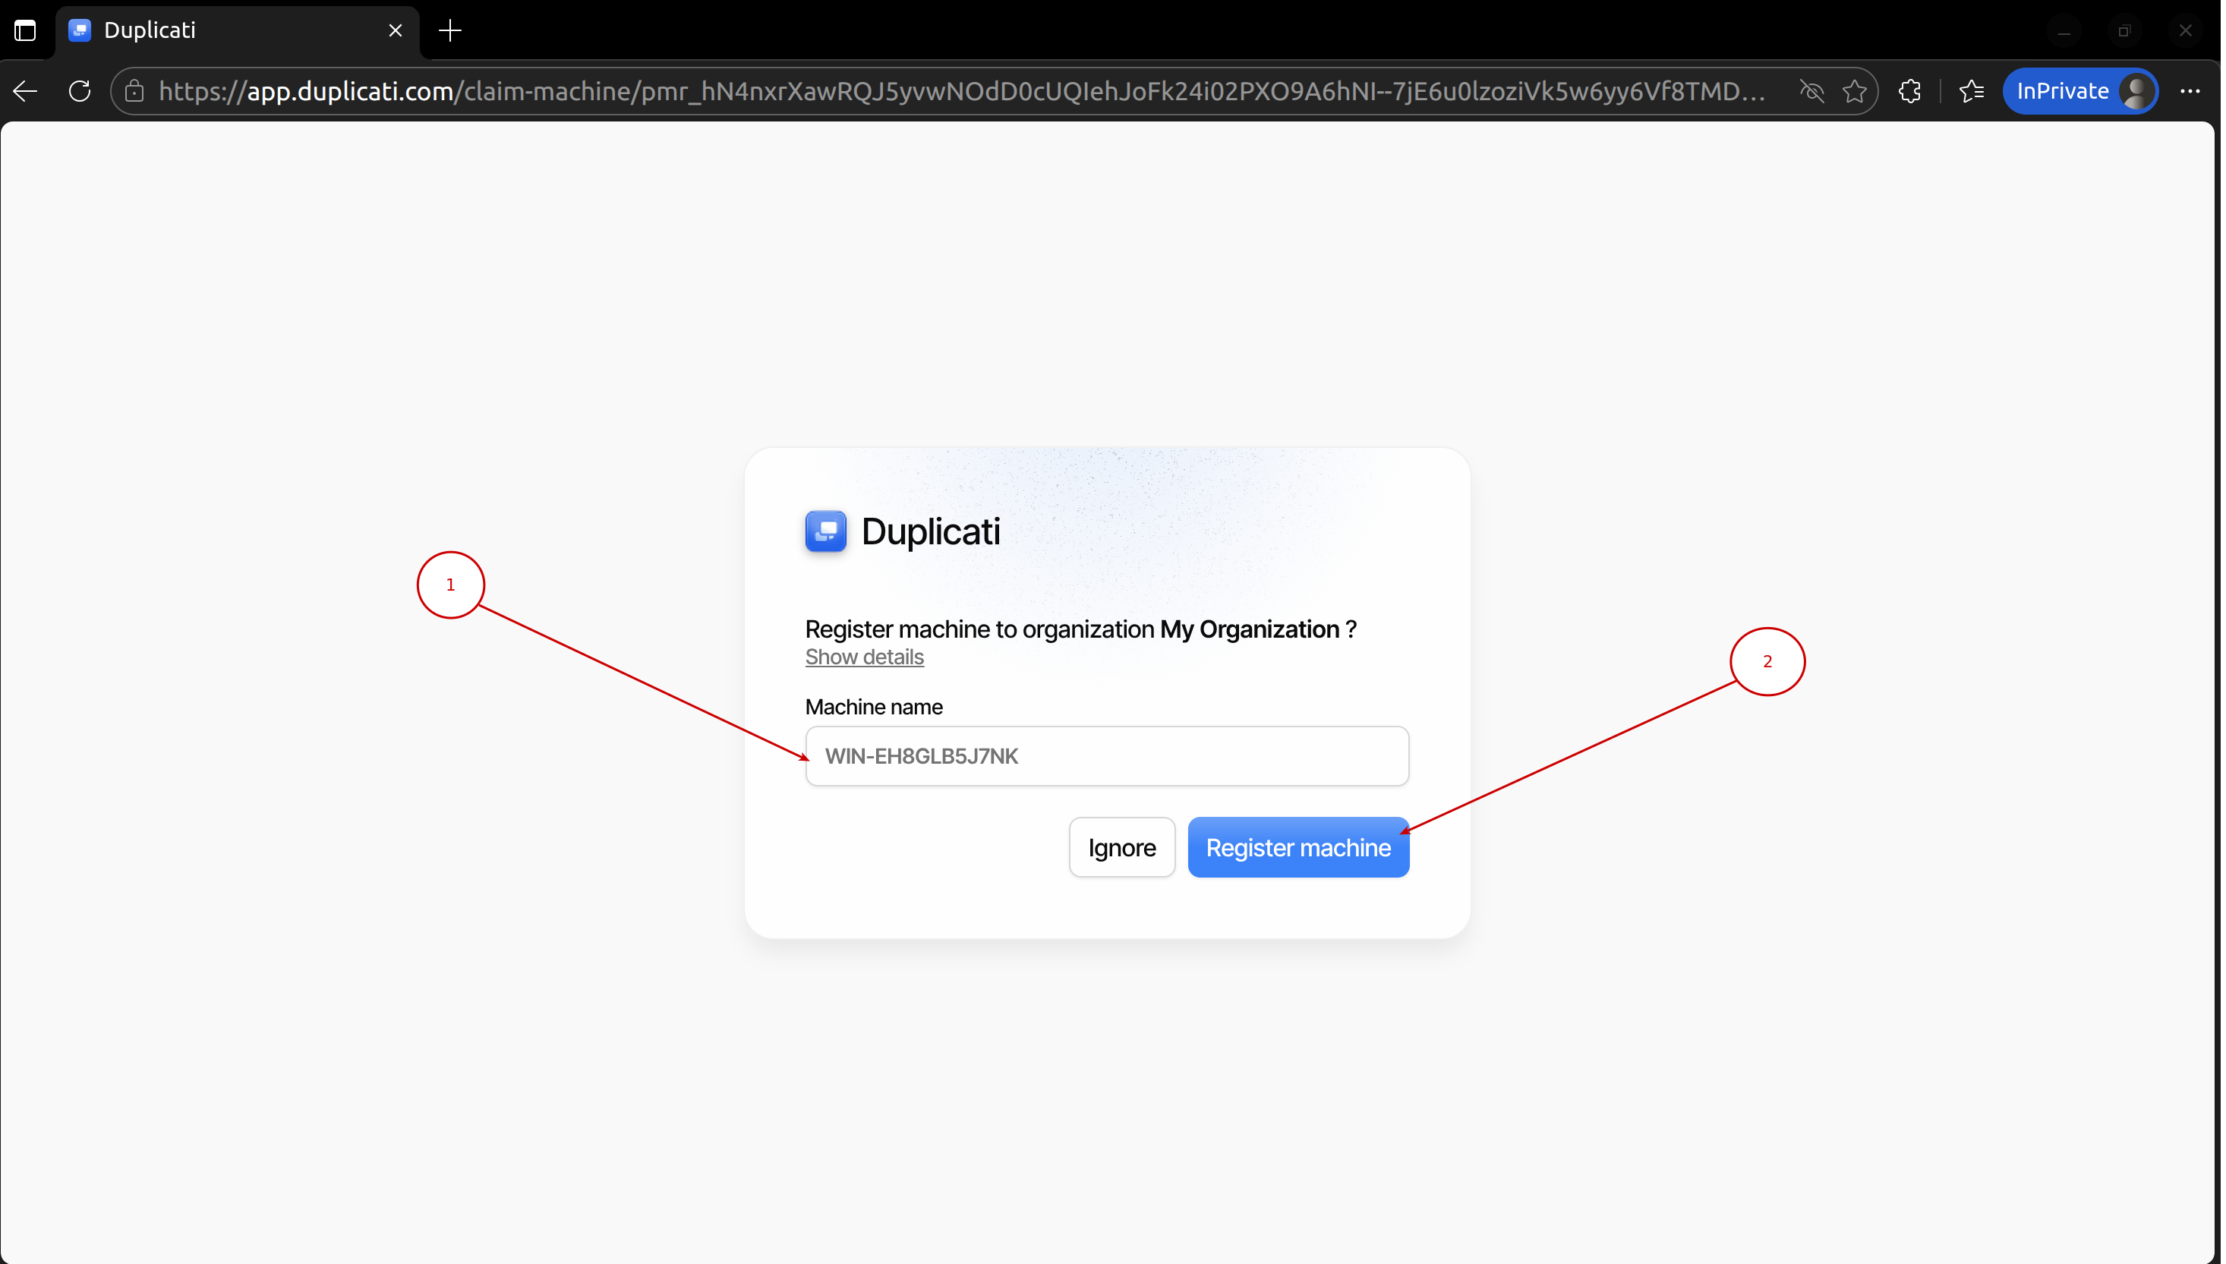
Task: Click the browser back arrow
Action: point(25,91)
